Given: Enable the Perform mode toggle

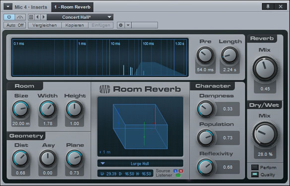Looking at the screenshot, I should pos(255,168).
